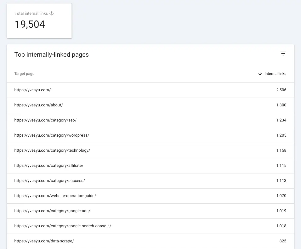This screenshot has height=249, width=301.
Task: Sort by the Internal links column label
Action: (275, 74)
